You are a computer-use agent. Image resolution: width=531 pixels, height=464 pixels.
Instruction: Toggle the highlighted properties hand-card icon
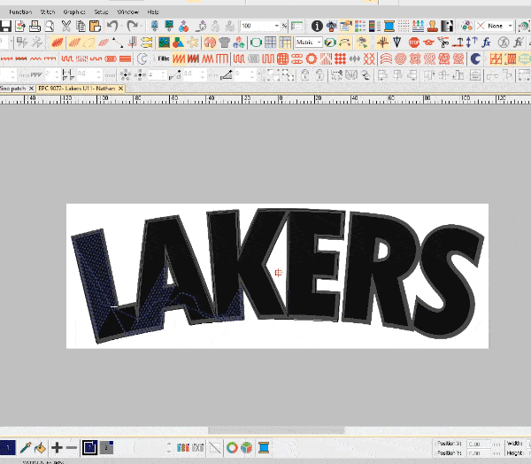[346, 26]
